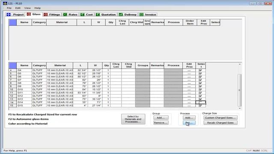Click the GLTUFF category cell for G14
The width and height of the screenshot is (274, 154).
39,102
